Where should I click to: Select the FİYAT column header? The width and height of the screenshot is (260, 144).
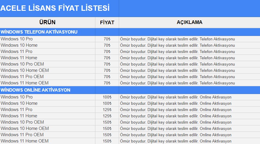(107, 22)
